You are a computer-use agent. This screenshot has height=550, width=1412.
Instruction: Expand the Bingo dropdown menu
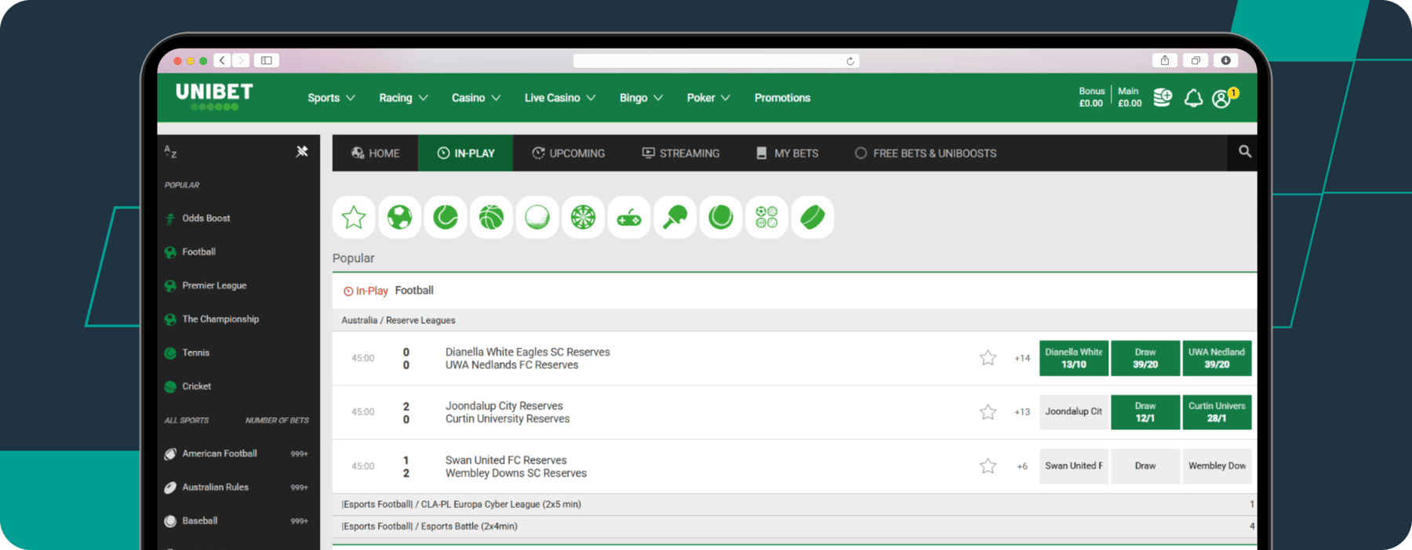tap(641, 98)
